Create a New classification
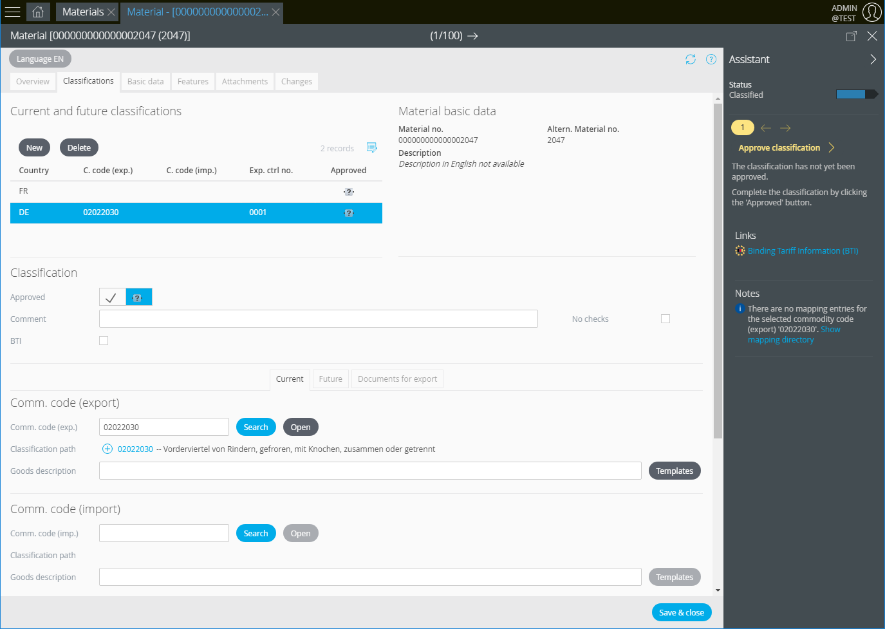 point(34,147)
